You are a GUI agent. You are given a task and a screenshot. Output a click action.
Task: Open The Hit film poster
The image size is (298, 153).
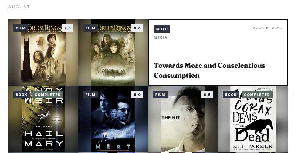[183, 119]
